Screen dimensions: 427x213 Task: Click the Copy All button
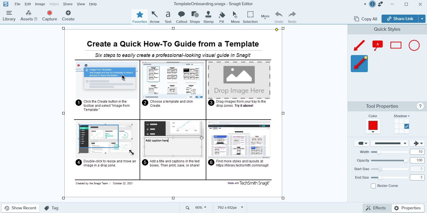(366, 19)
